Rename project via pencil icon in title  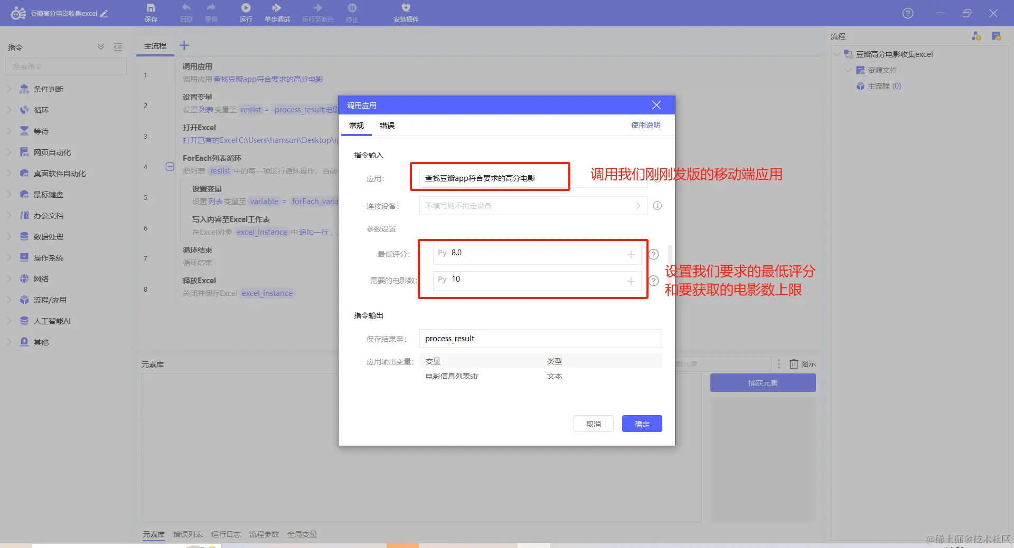click(x=104, y=14)
